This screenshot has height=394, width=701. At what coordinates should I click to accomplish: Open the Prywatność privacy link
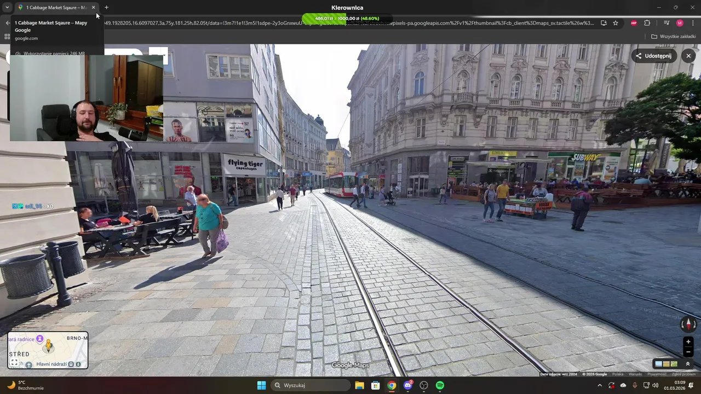(657, 374)
